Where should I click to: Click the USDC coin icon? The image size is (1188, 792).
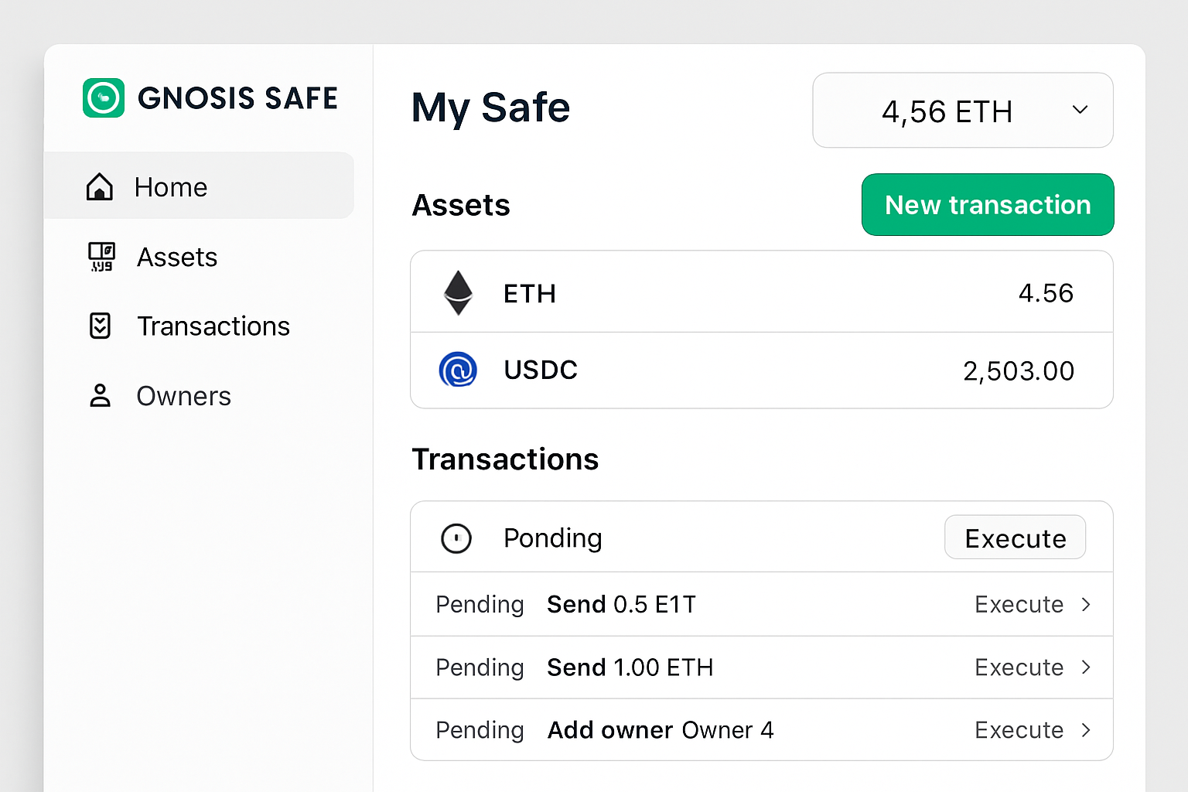459,370
